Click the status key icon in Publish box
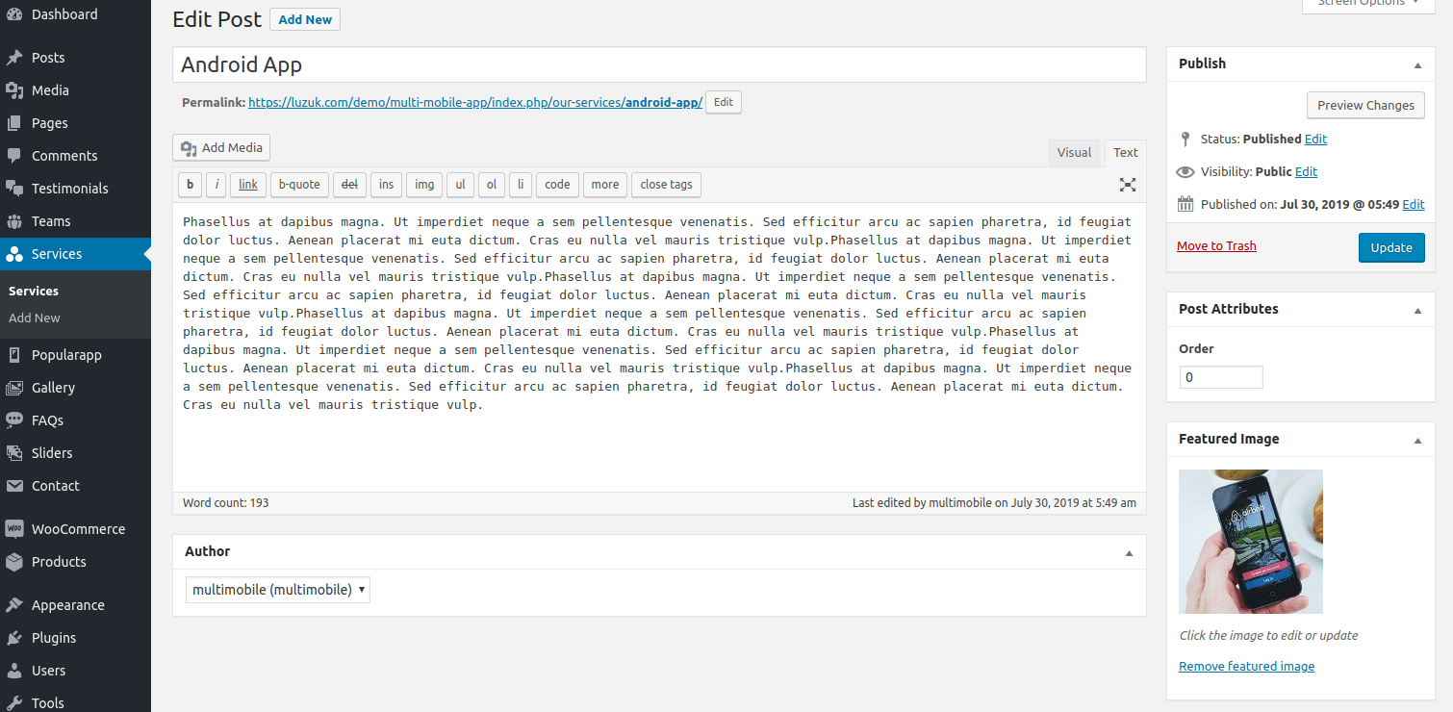The width and height of the screenshot is (1453, 712). click(x=1185, y=139)
